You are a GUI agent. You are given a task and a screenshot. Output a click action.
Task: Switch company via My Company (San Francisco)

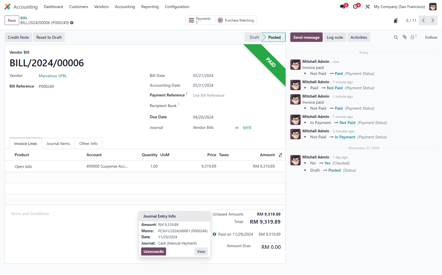[x=399, y=7]
